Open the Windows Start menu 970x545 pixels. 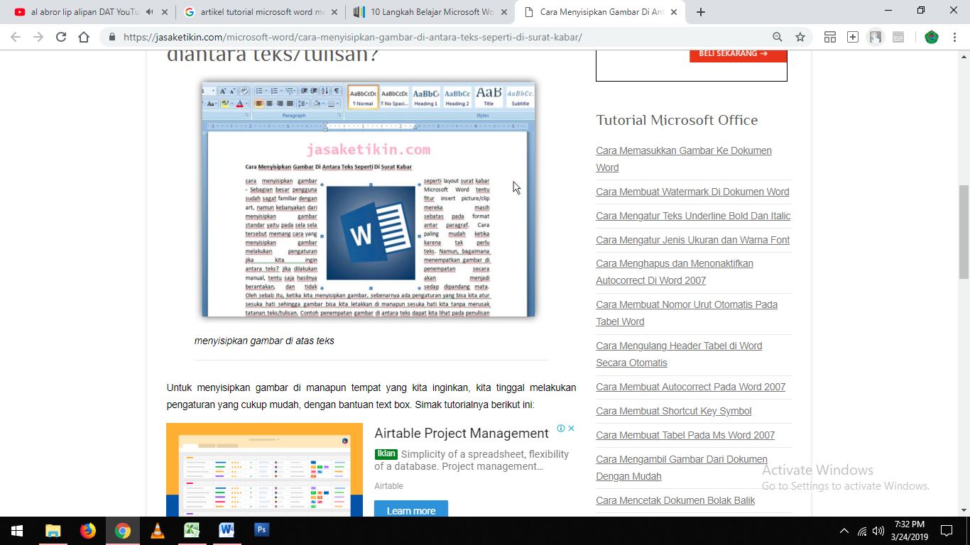coord(17,530)
